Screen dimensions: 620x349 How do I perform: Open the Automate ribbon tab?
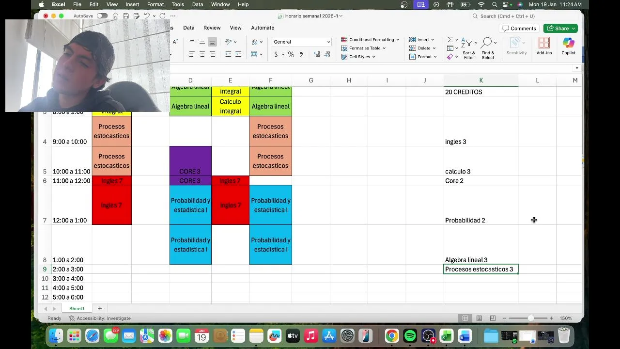[x=263, y=28]
